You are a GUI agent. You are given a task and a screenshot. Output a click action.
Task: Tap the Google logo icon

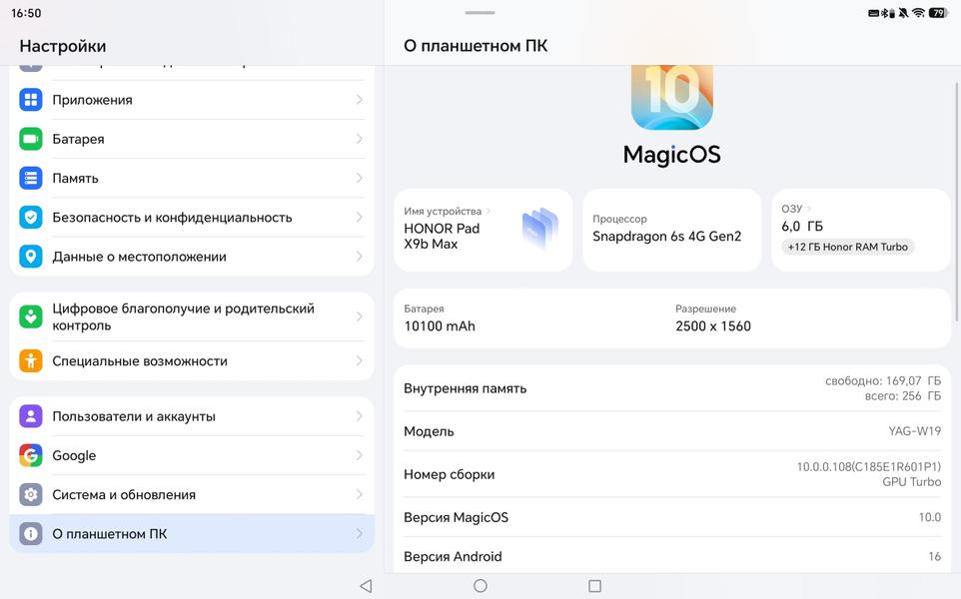pos(31,455)
